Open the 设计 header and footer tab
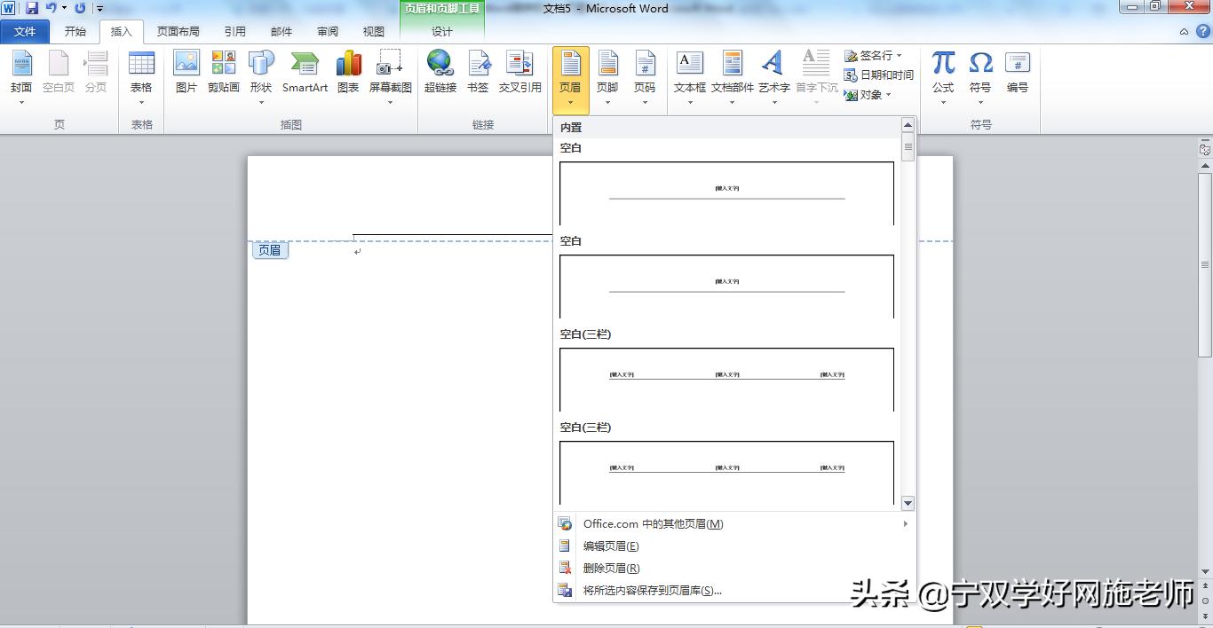The width and height of the screenshot is (1213, 628). click(441, 29)
